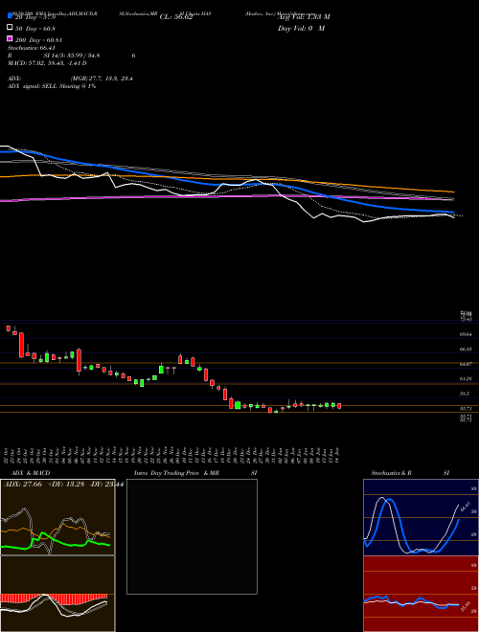479x632 pixels.
Task: Click the last red candlestick on the chart
Action: click(339, 406)
